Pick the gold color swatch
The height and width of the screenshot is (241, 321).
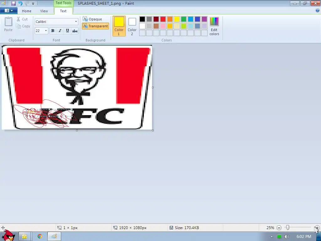click(x=170, y=26)
